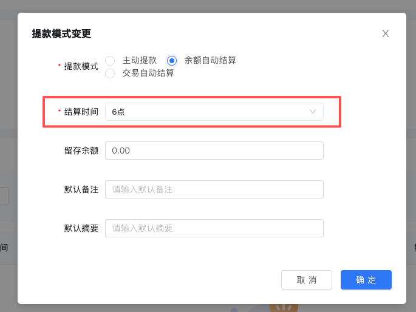The width and height of the screenshot is (416, 312).
Task: Select the 主动提款 radio button
Action: [x=110, y=61]
